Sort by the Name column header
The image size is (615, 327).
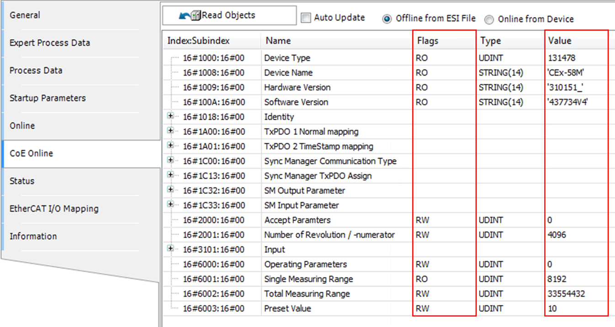pos(278,41)
